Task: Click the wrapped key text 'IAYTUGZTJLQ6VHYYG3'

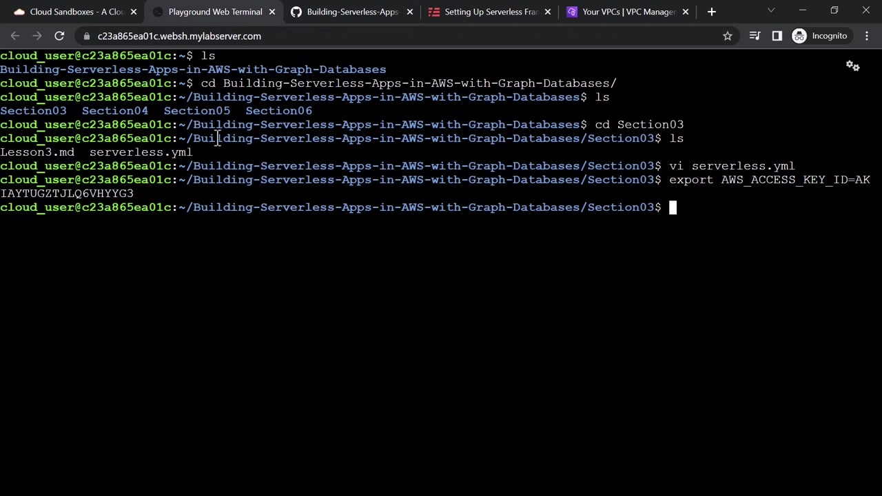Action: click(67, 194)
